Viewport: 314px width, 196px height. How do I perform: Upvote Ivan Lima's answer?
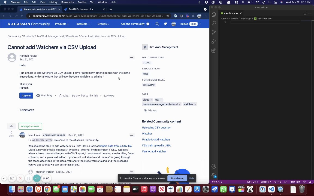click(11, 126)
